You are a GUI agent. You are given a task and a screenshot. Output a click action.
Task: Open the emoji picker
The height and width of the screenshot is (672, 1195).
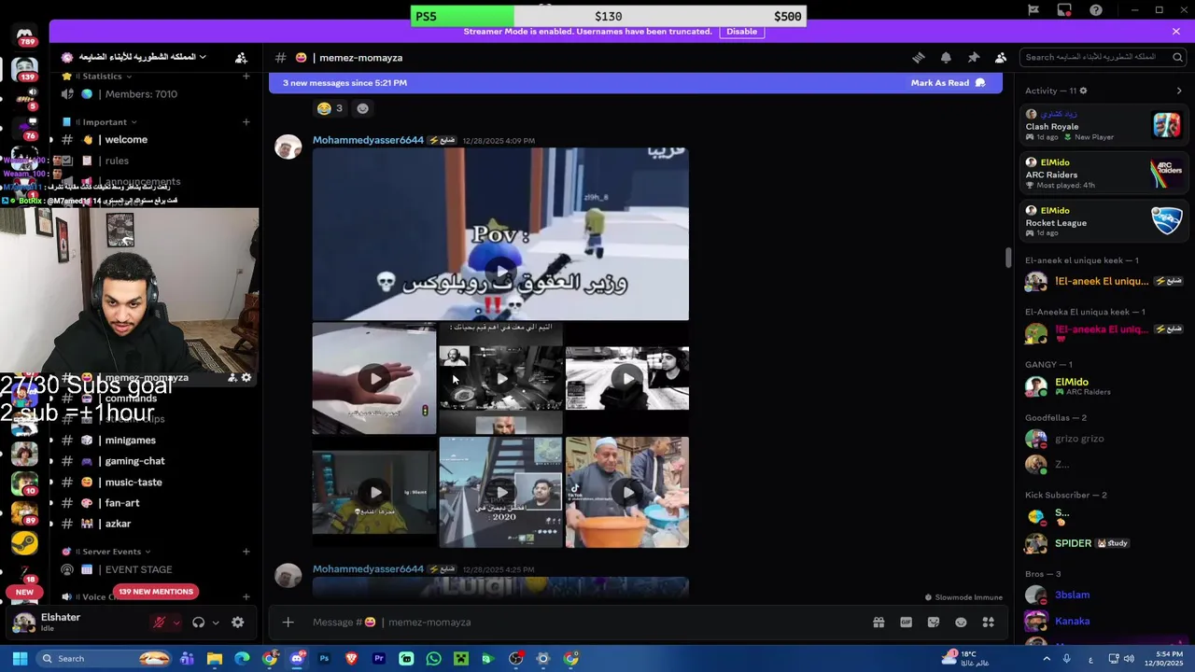[961, 623]
